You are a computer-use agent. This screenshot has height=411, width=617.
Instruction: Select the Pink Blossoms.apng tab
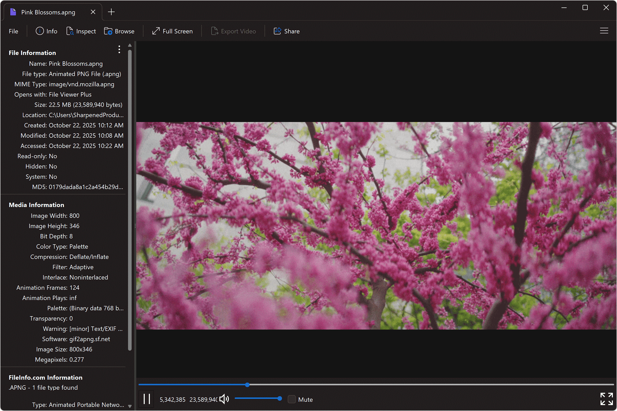pos(48,12)
